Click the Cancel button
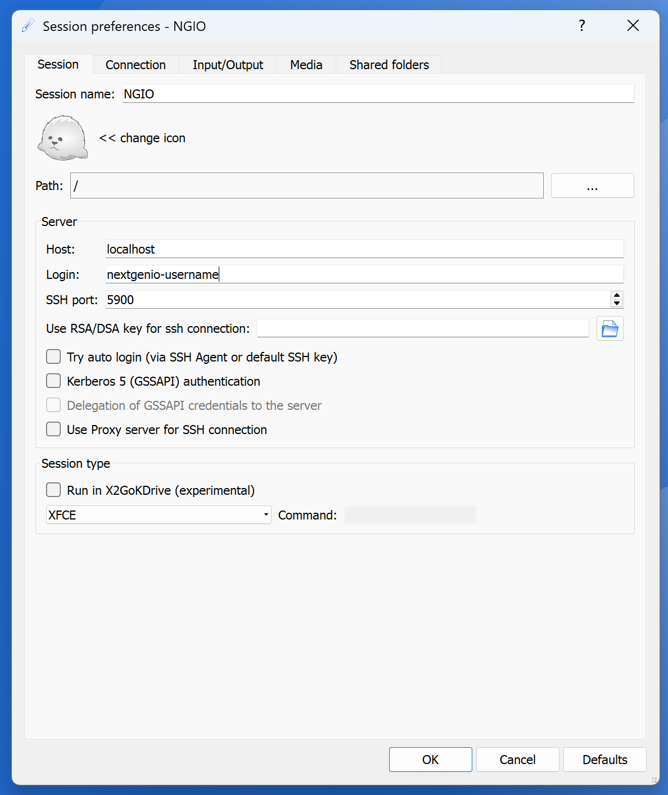 pos(517,760)
